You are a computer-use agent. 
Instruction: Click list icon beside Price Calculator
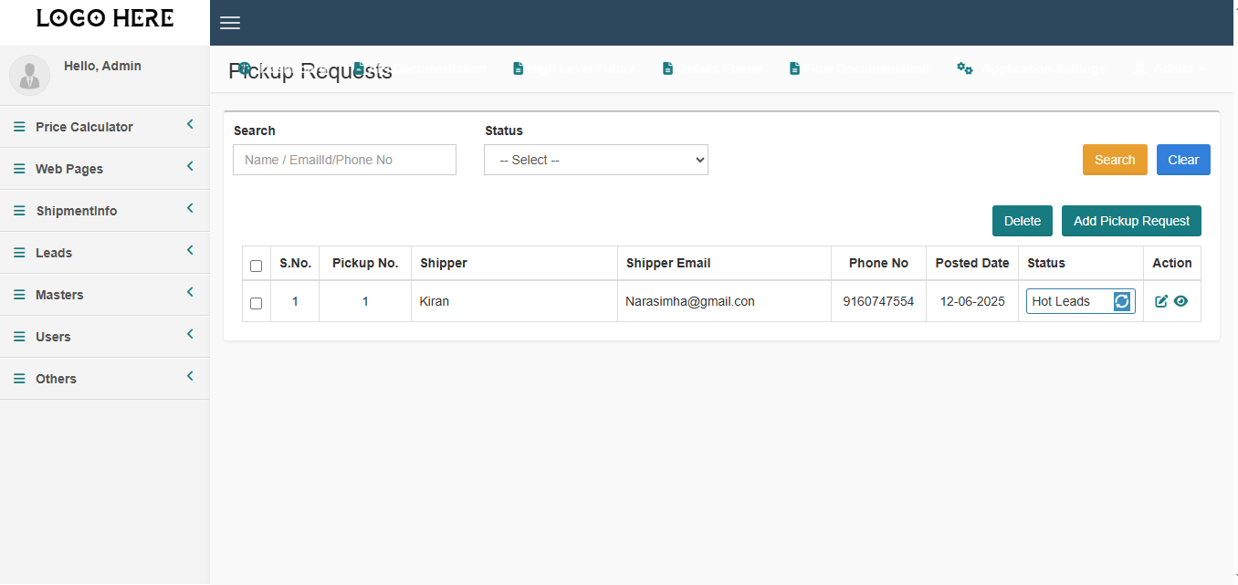pos(19,127)
